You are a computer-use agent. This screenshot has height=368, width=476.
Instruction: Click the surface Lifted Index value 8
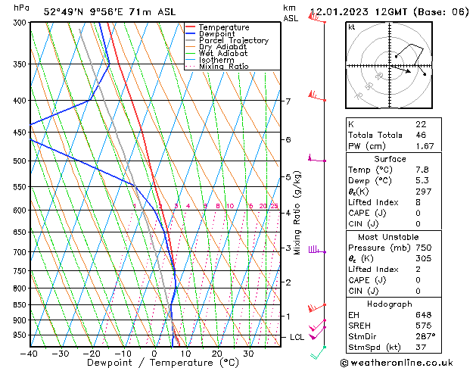point(418,202)
